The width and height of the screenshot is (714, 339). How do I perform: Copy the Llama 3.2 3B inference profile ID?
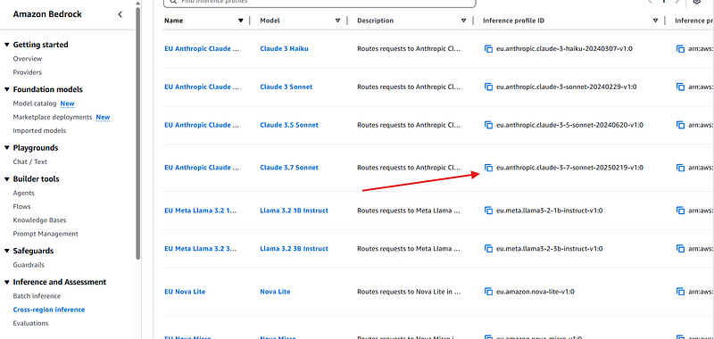488,248
